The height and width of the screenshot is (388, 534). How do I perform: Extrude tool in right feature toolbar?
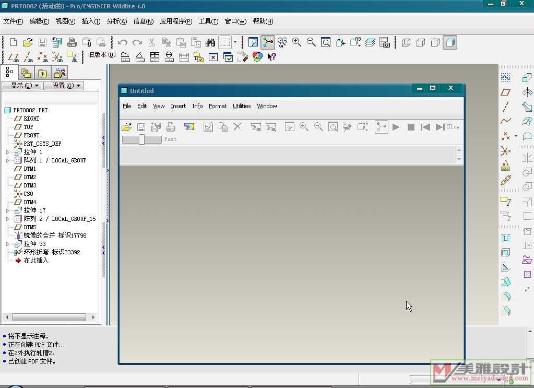pyautogui.click(x=527, y=78)
